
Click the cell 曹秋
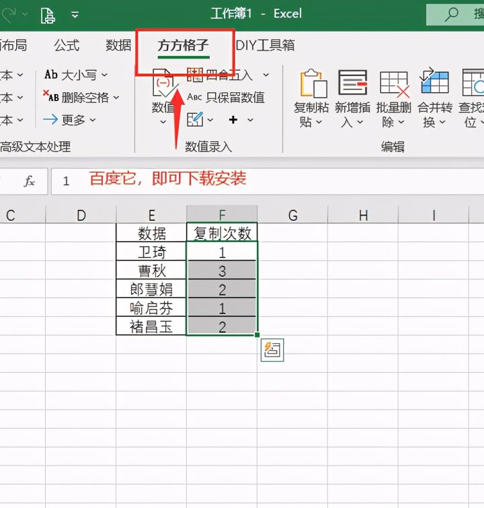(151, 270)
